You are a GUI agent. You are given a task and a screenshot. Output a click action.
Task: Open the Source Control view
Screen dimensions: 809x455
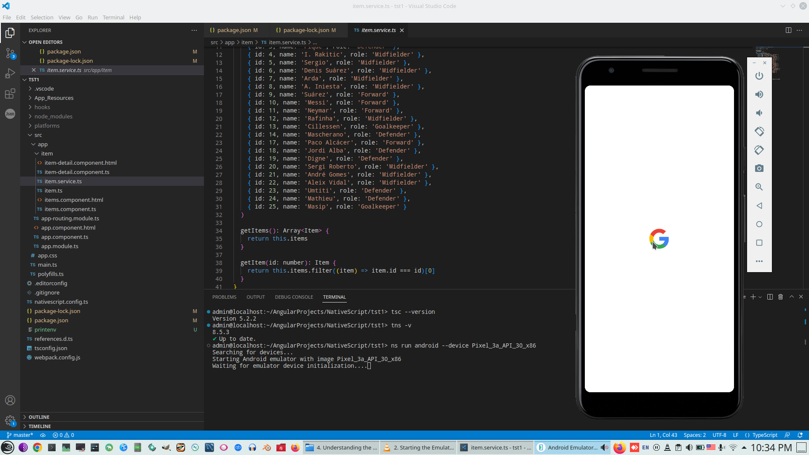[10, 53]
